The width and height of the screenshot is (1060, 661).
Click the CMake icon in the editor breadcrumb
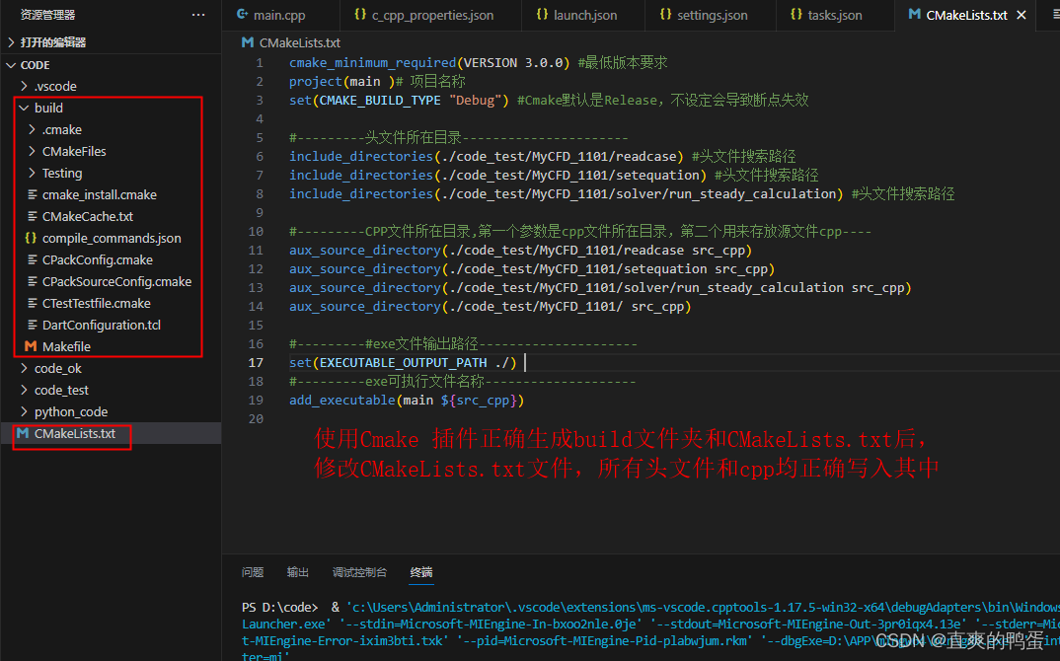[246, 41]
